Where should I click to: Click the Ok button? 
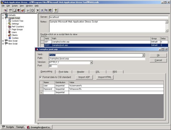pos(158,55)
